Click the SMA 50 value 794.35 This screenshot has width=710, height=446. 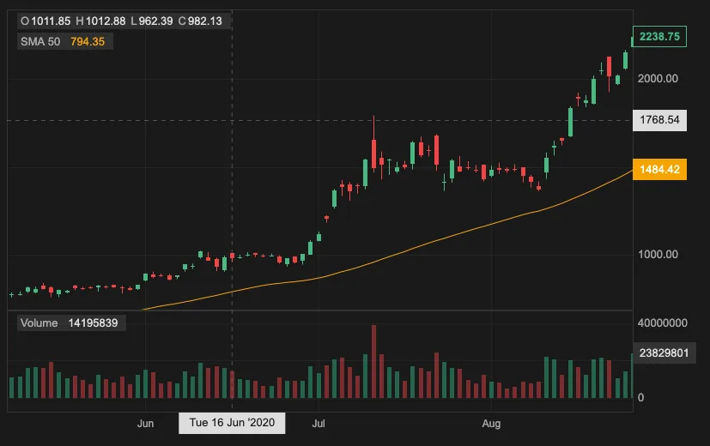[88, 42]
